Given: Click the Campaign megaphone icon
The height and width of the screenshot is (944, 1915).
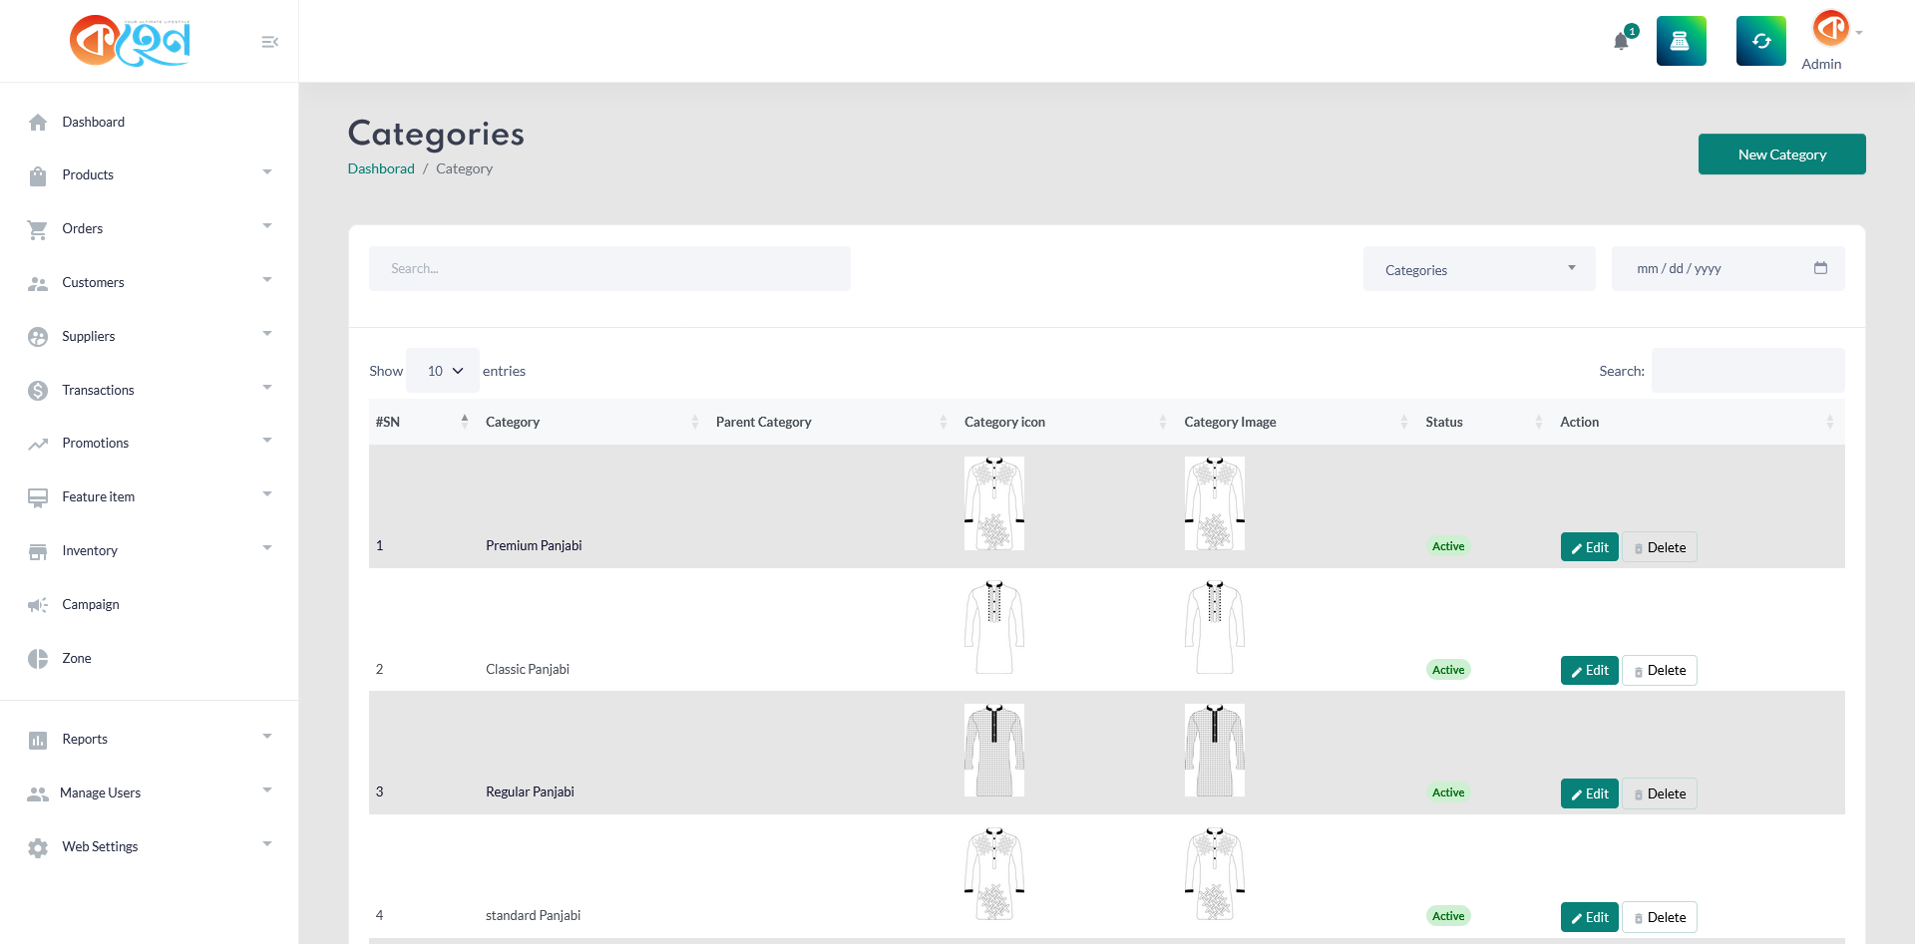Looking at the screenshot, I should click(x=38, y=605).
